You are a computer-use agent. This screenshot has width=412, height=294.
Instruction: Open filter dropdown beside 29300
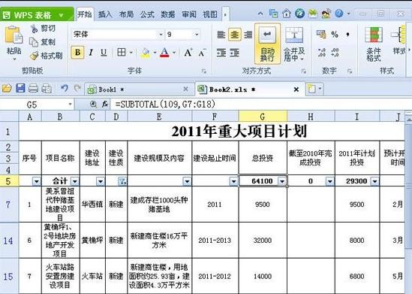tap(375, 181)
